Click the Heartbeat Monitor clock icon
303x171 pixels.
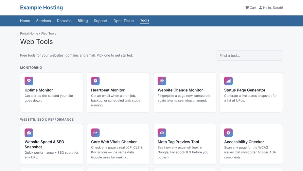(x=95, y=81)
